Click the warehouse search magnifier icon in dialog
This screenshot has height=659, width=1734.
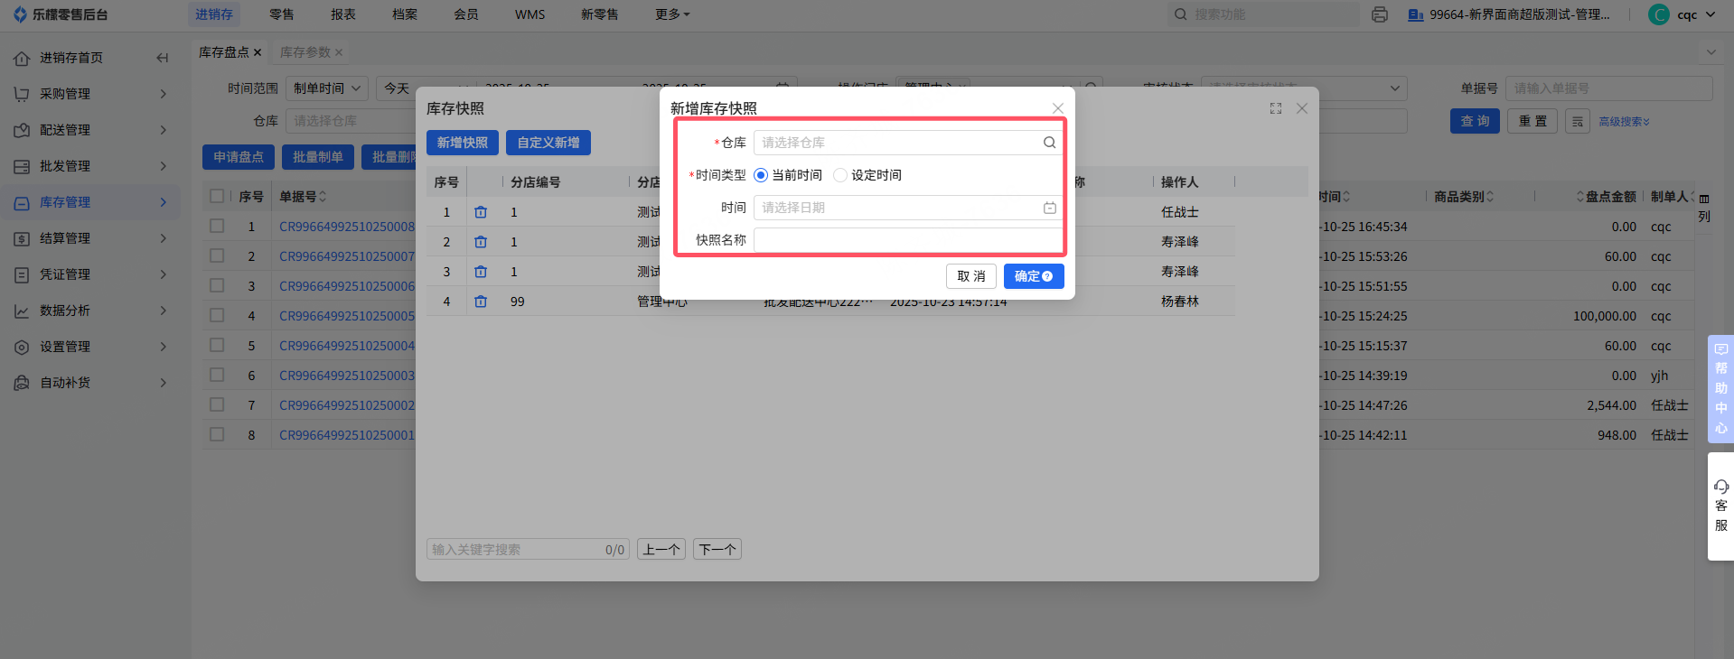coord(1049,143)
